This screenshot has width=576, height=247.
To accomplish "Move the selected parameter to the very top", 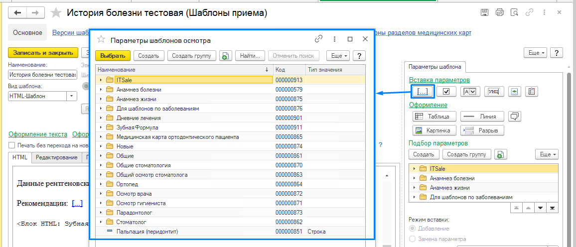I will click(x=517, y=208).
